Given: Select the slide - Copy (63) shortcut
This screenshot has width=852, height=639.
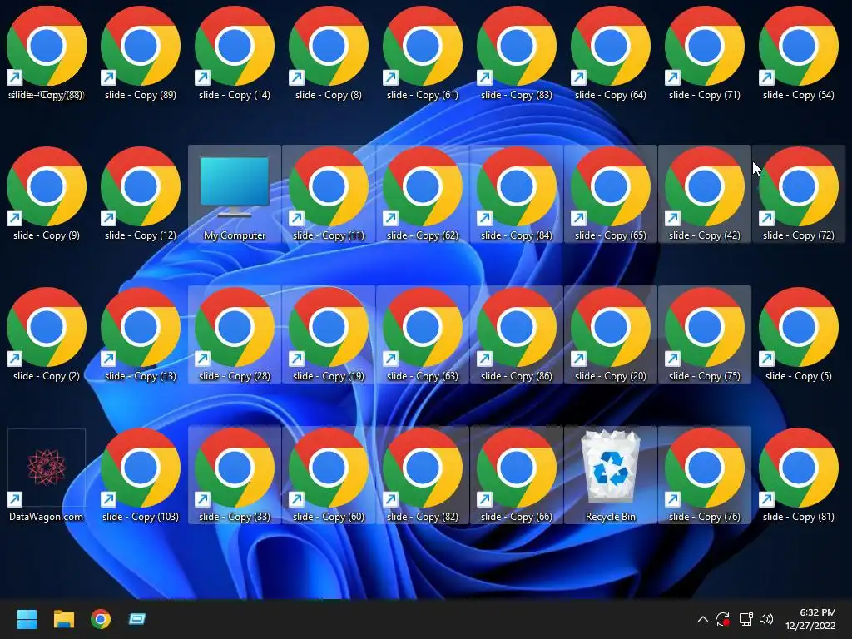Looking at the screenshot, I should [422, 334].
